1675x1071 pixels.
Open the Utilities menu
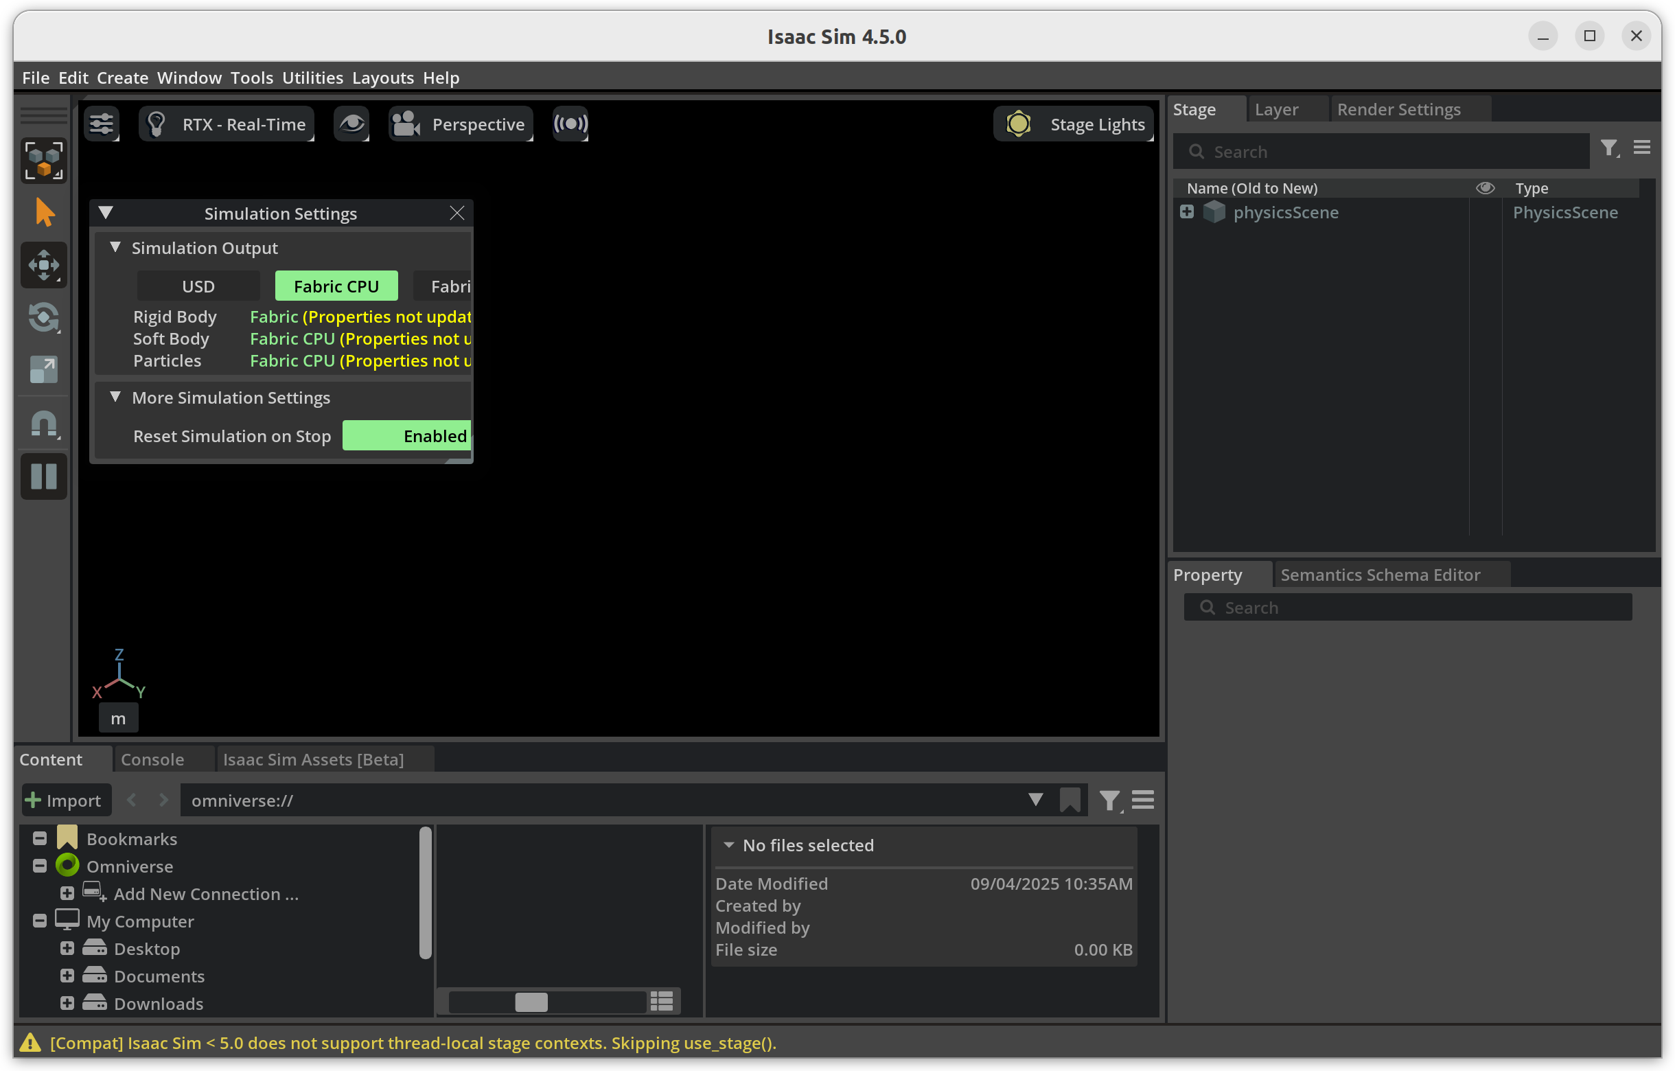312,77
